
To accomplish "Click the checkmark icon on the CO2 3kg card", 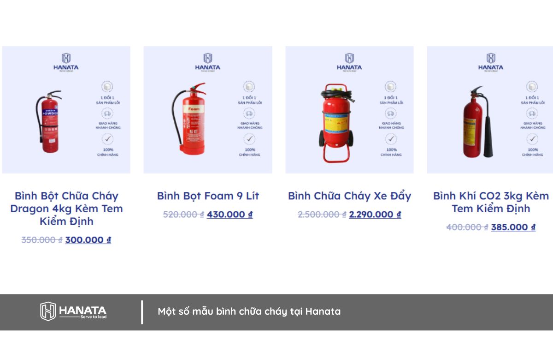I will [532, 139].
